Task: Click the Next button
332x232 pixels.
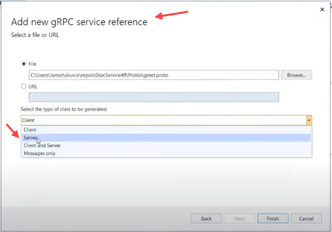Action: pyautogui.click(x=240, y=219)
